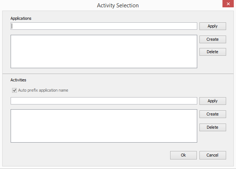
Task: Cancel the Activity Selection dialog
Action: [213, 155]
